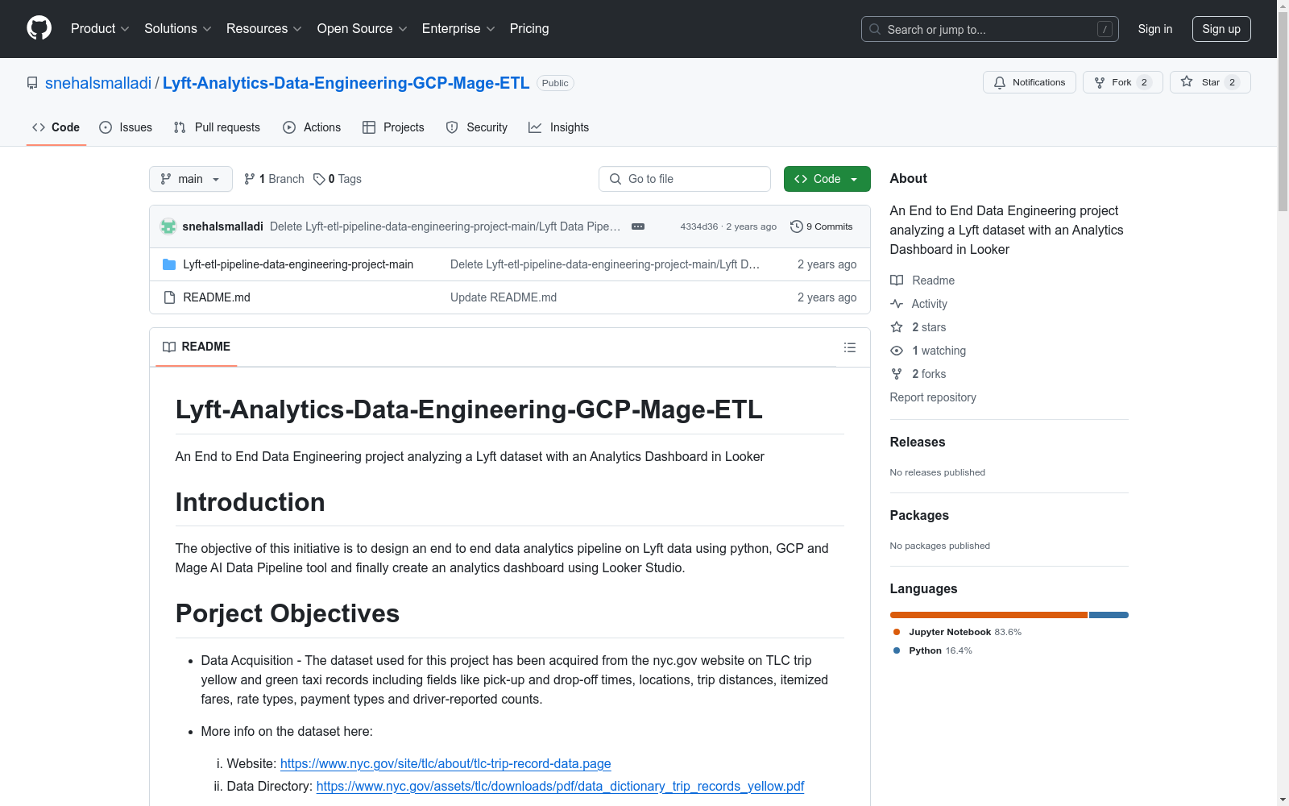Open the Pull requests tab
1289x806 pixels.
(x=217, y=127)
